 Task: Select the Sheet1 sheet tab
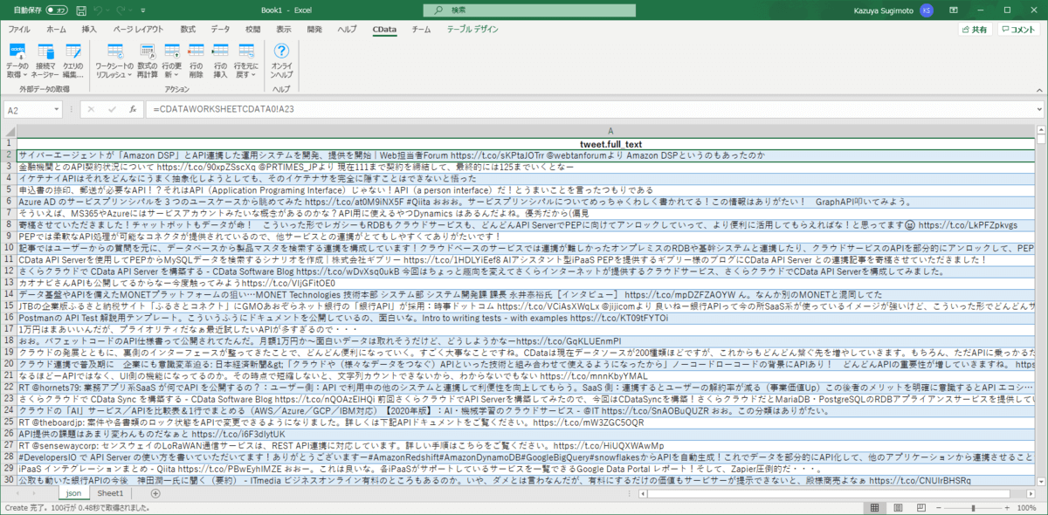coord(110,494)
